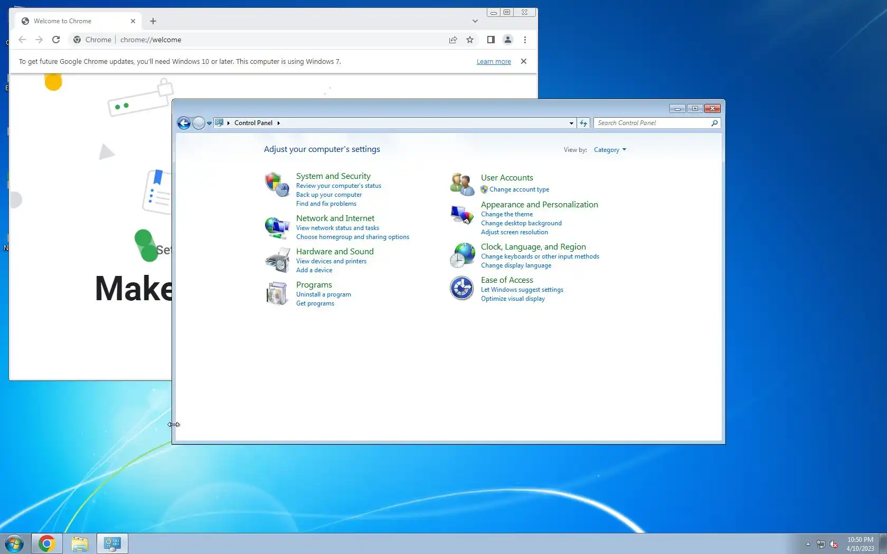Open Optimize visual display
887x554 pixels.
click(513, 299)
